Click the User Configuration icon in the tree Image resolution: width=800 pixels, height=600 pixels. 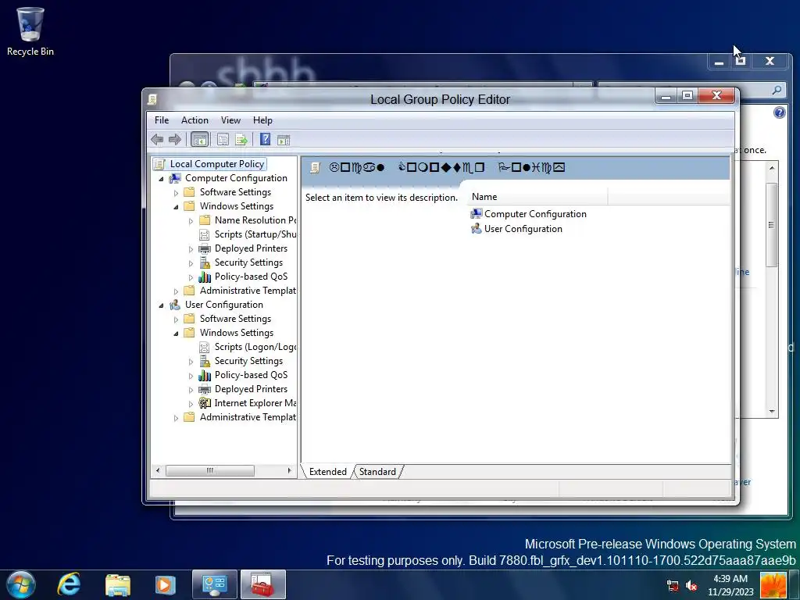click(175, 305)
